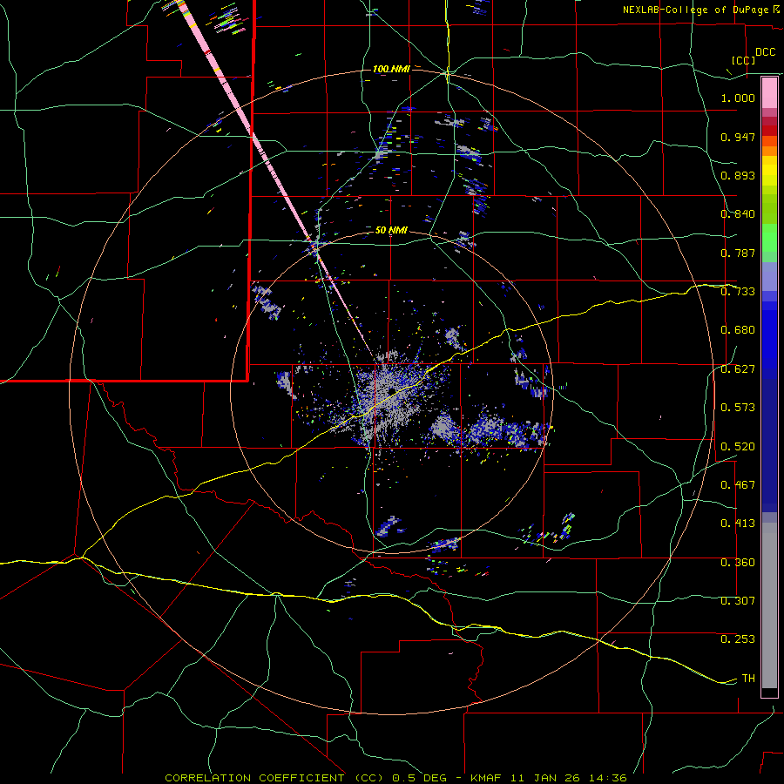Select the 0.680 legend value
784x784 pixels.
(x=738, y=330)
